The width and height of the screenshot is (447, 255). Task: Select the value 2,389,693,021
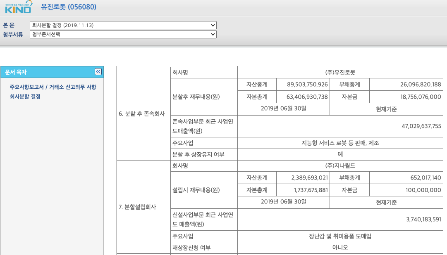(x=310, y=177)
